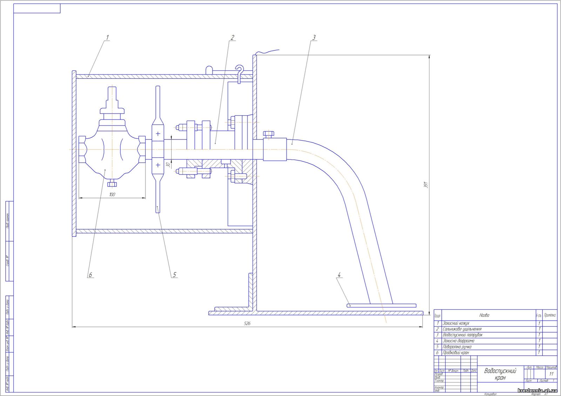Select callout number 1 label
Image resolution: width=561 pixels, height=396 pixels.
tap(107, 37)
